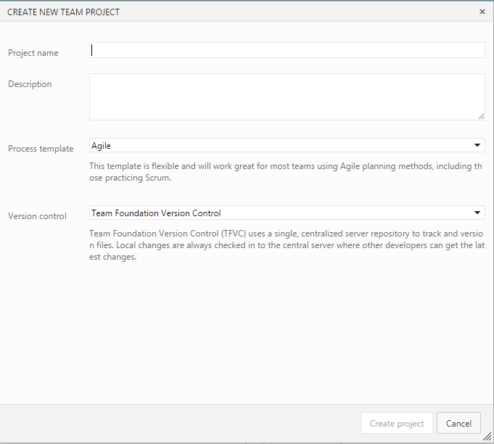
Task: Close the Create New Team Project dialog
Action: [x=482, y=12]
